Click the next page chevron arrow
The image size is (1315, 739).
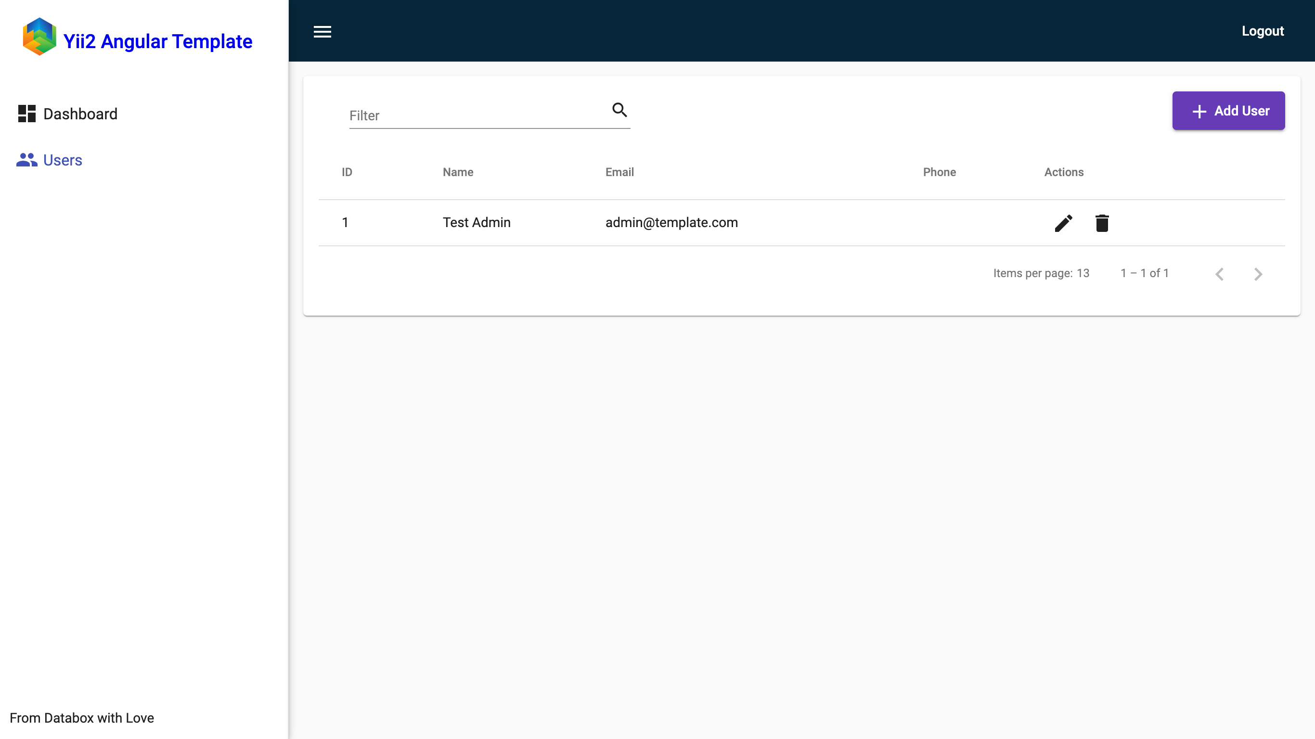click(x=1259, y=273)
